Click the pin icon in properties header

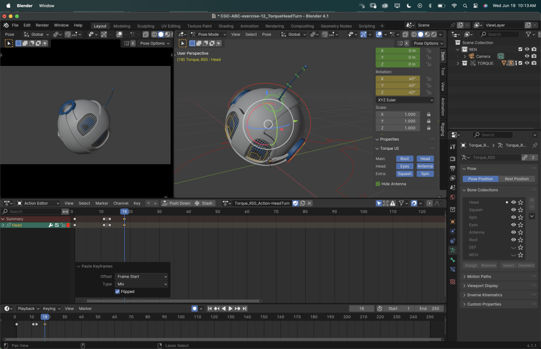tap(535, 145)
